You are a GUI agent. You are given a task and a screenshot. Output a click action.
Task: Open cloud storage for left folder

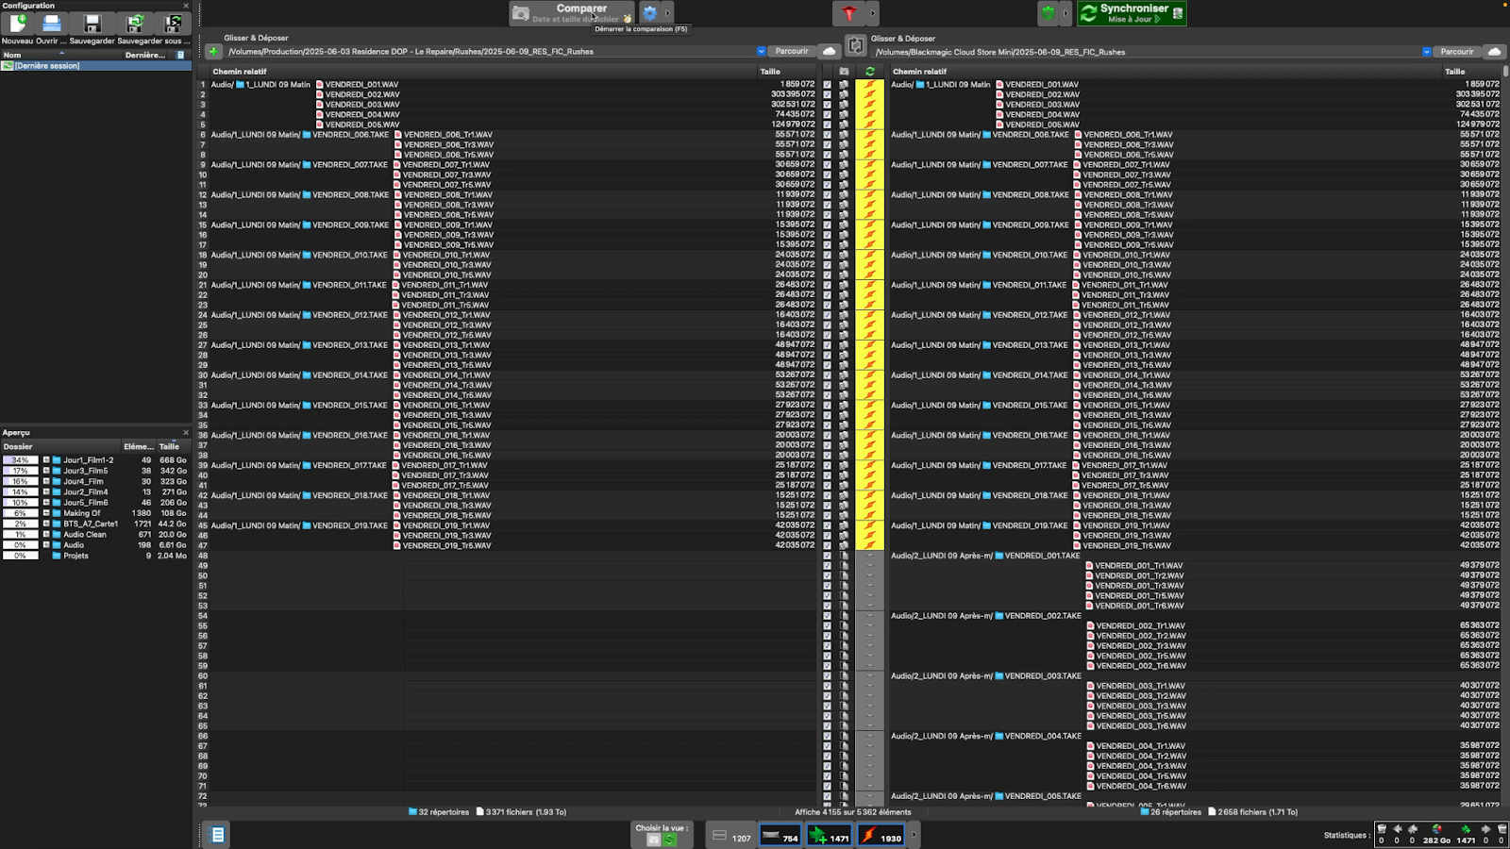pos(830,51)
